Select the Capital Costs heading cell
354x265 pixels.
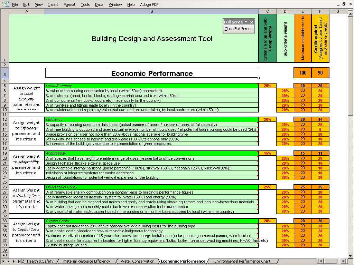point(152,221)
